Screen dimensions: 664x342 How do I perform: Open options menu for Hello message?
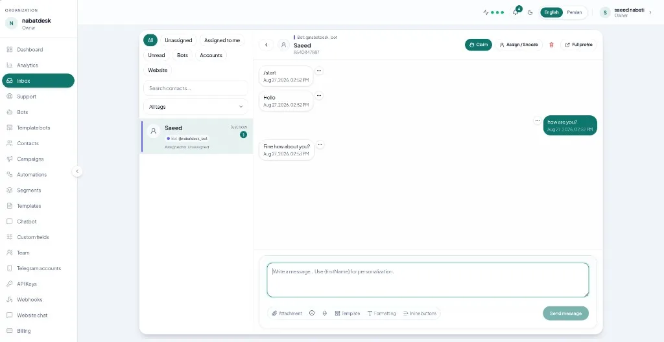point(319,96)
